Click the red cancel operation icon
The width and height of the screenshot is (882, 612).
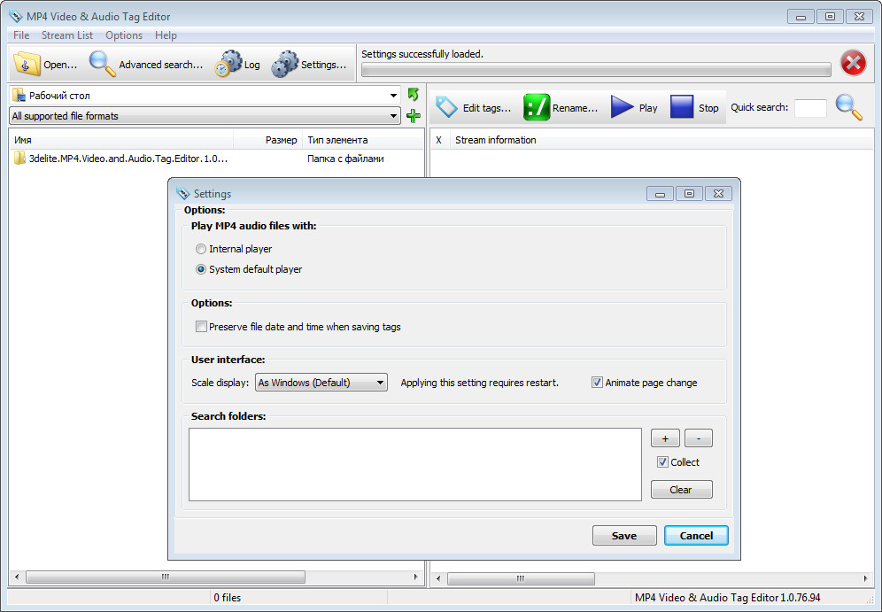click(x=854, y=63)
